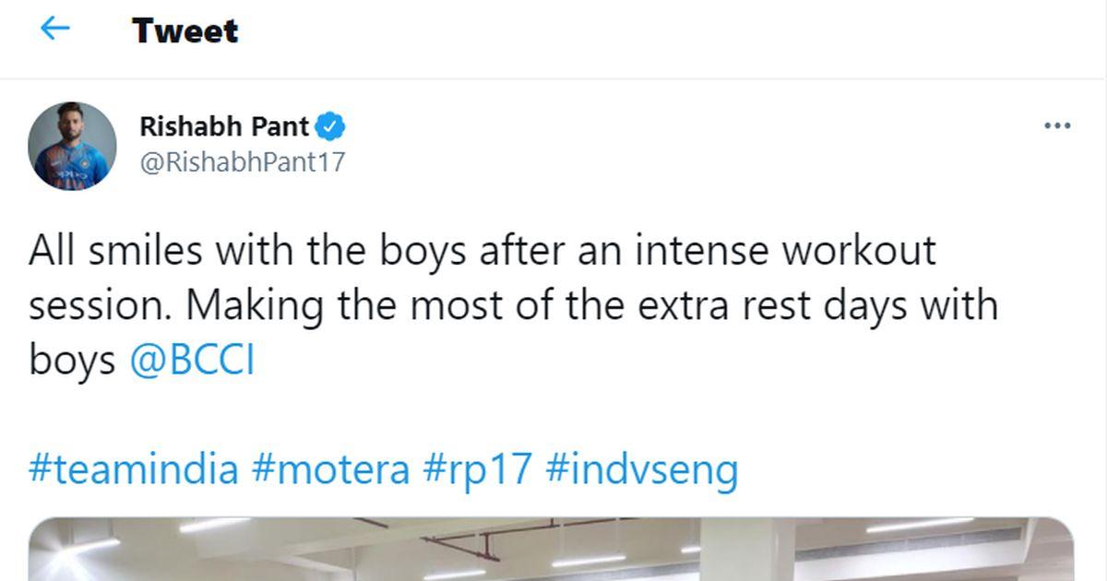Open Rishabh Pant's profile picture

pos(72,147)
